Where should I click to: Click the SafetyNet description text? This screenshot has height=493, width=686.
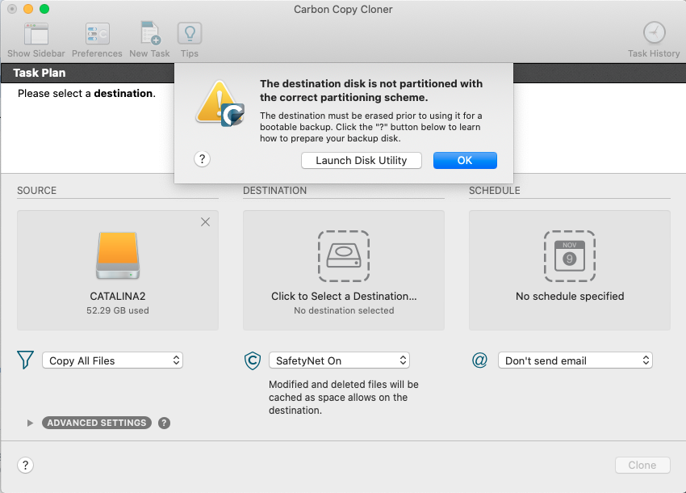click(344, 397)
